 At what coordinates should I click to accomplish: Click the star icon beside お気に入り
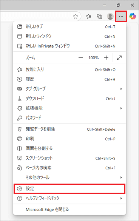[x=20, y=70]
